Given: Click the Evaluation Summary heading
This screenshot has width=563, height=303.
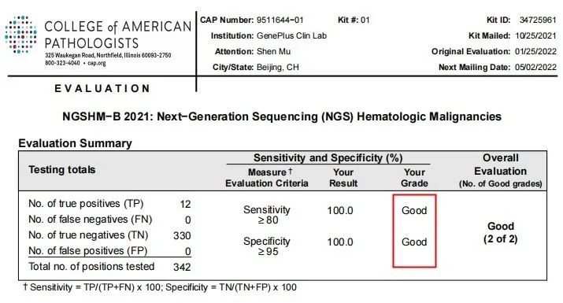Looking at the screenshot, I should (x=75, y=143).
